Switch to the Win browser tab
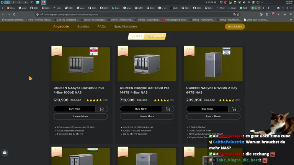The image size is (294, 165). pyautogui.click(x=220, y=8)
